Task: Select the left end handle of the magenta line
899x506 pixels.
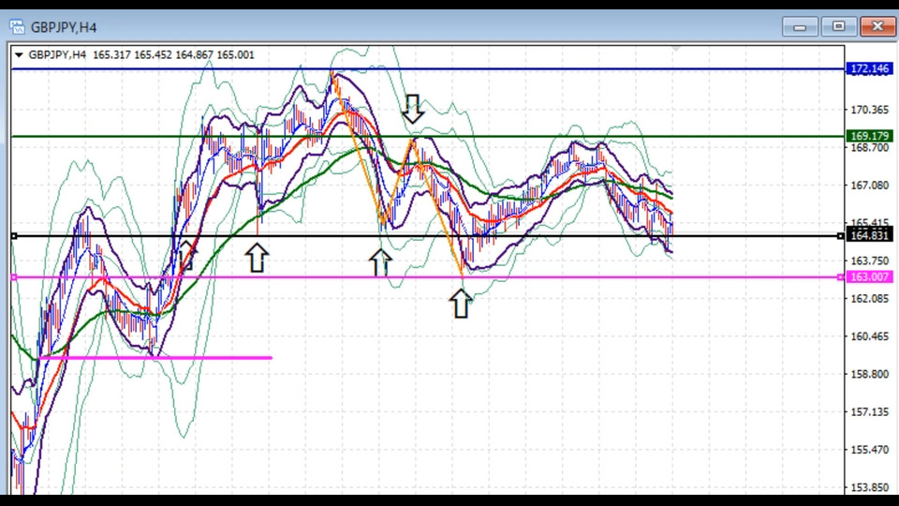Action: coord(14,277)
